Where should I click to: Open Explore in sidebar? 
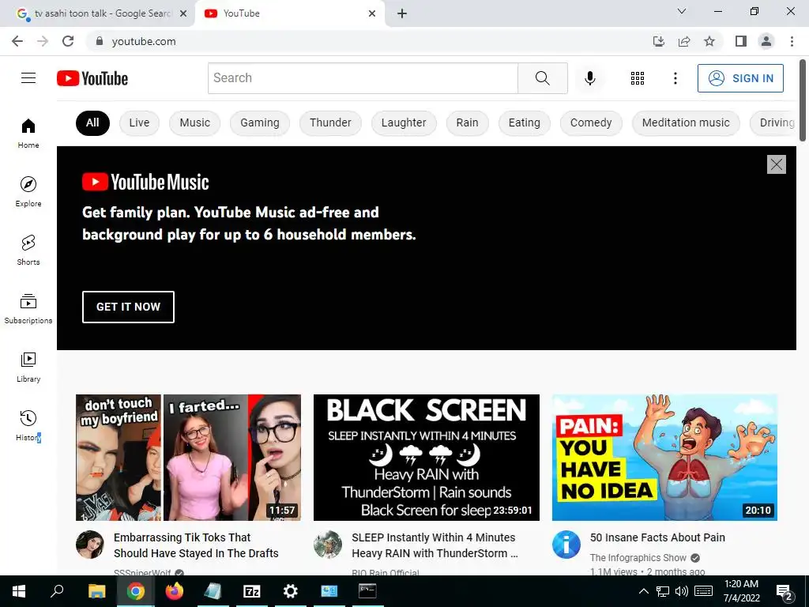pos(28,191)
